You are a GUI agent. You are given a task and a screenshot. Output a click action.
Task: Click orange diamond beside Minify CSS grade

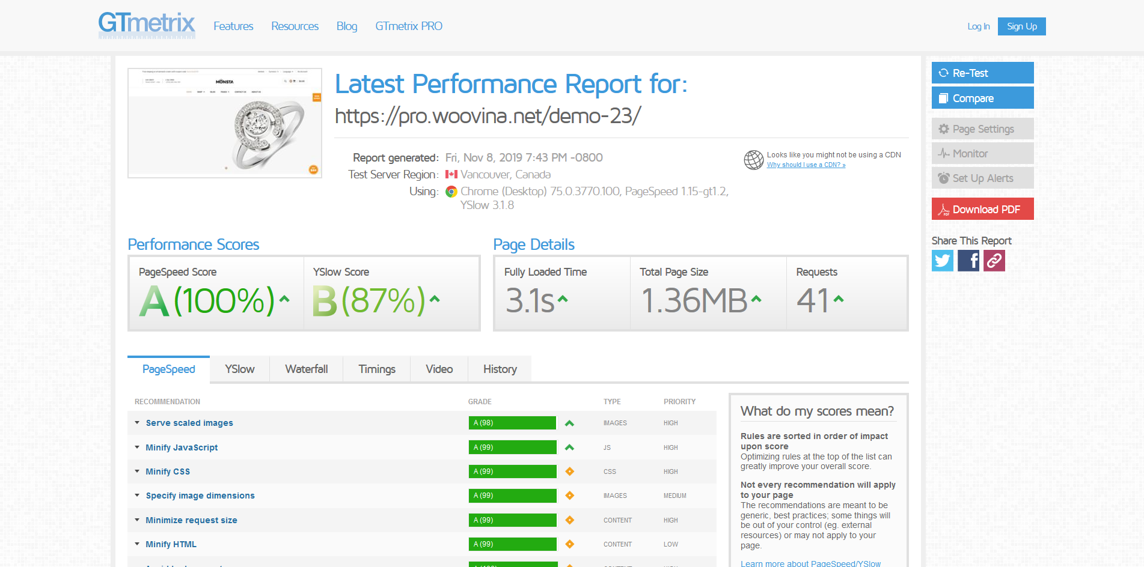(x=569, y=471)
